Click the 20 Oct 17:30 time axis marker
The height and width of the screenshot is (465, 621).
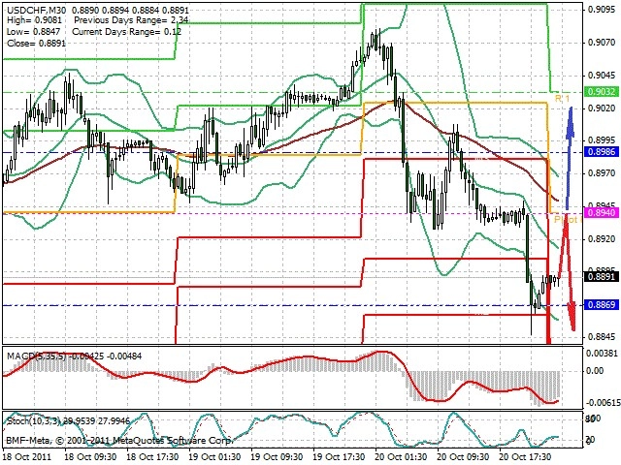[x=526, y=456]
